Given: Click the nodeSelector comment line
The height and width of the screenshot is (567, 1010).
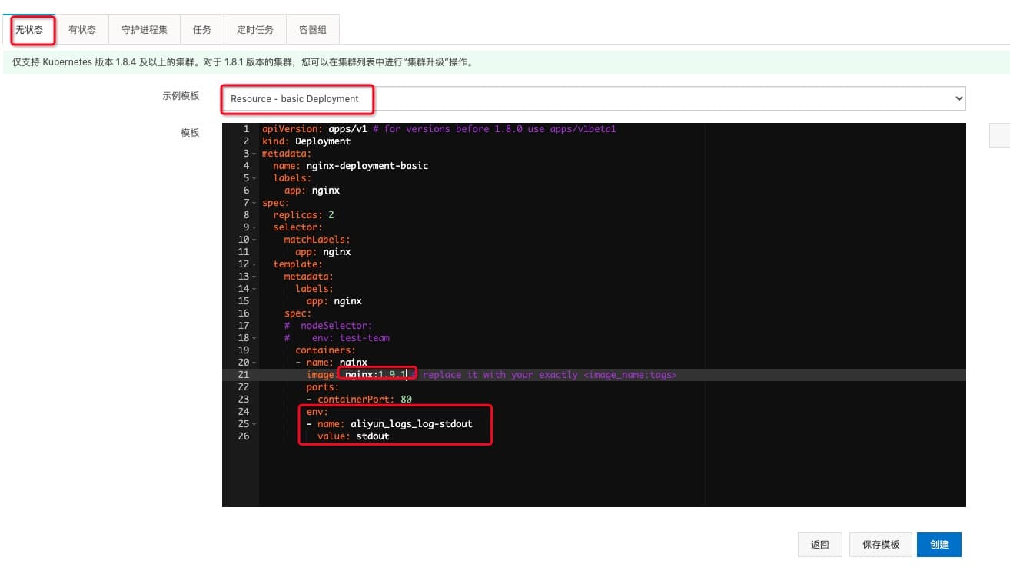Looking at the screenshot, I should click(x=328, y=326).
